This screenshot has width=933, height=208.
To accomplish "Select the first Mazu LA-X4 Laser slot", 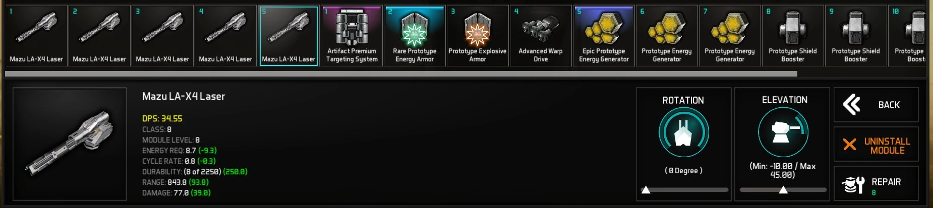I will click(x=36, y=36).
